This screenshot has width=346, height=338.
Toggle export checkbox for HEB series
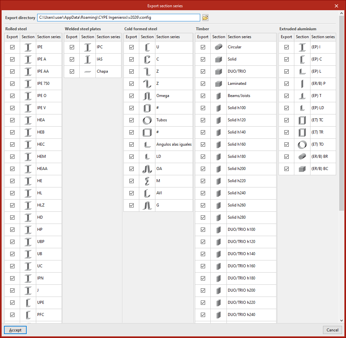(13, 133)
